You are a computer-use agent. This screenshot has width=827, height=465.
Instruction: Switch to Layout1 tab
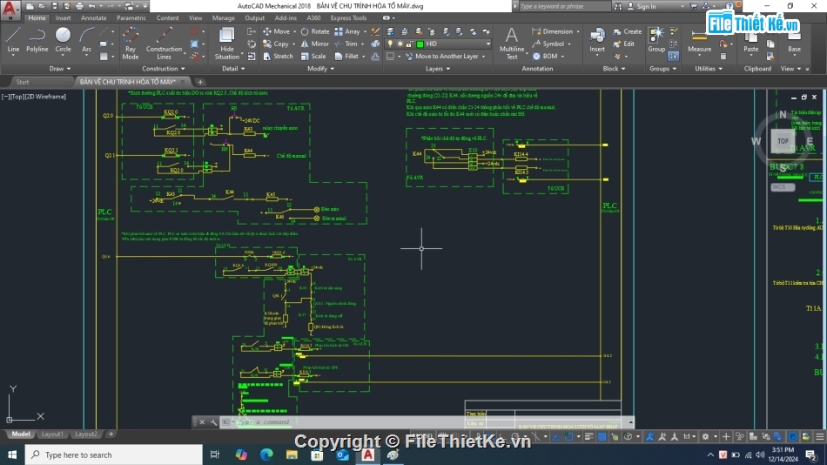(52, 434)
